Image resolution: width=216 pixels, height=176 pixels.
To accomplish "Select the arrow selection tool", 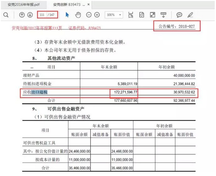I will (67, 15).
